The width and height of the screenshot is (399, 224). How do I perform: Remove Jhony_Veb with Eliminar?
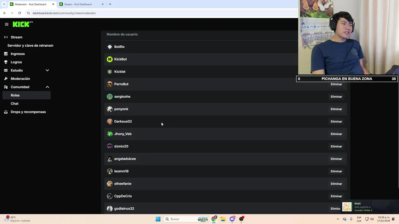pos(336,134)
